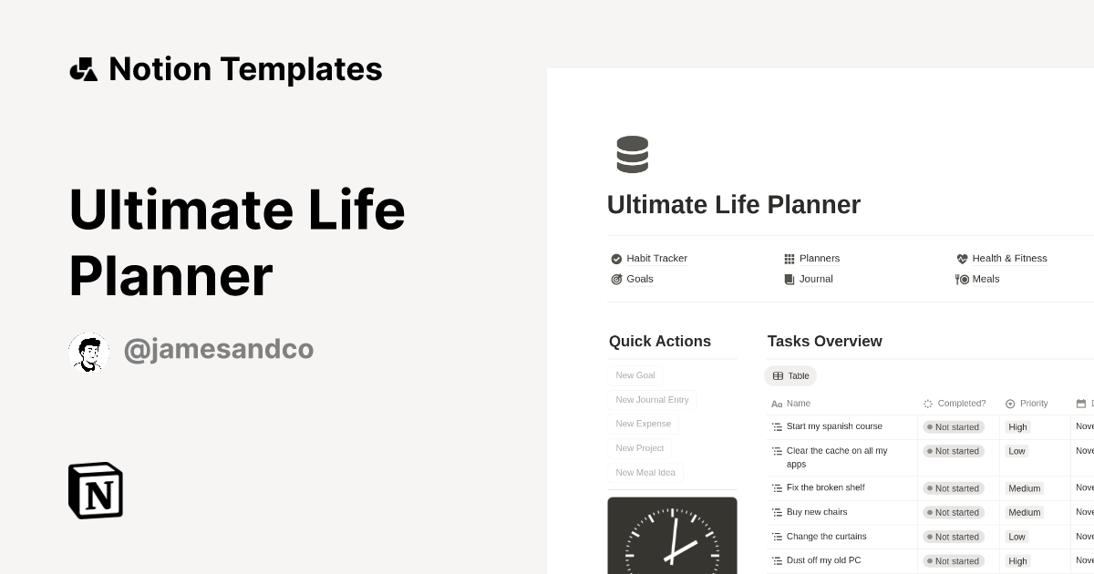Click the Health & Fitness heart icon
Viewport: 1094px width, 574px height.
(x=963, y=258)
